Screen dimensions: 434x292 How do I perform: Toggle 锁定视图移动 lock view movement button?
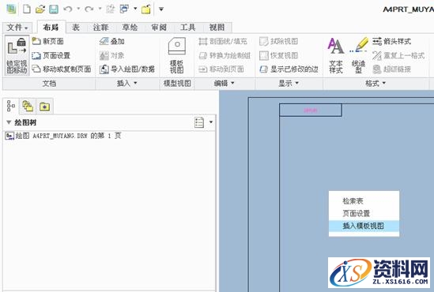pyautogui.click(x=17, y=55)
